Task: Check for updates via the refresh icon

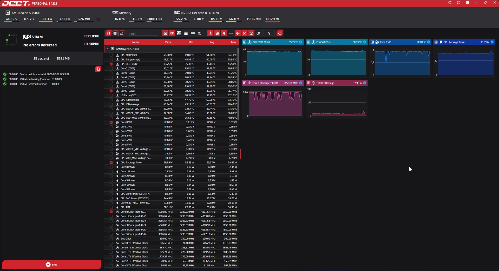Action: pyautogui.click(x=450, y=3)
